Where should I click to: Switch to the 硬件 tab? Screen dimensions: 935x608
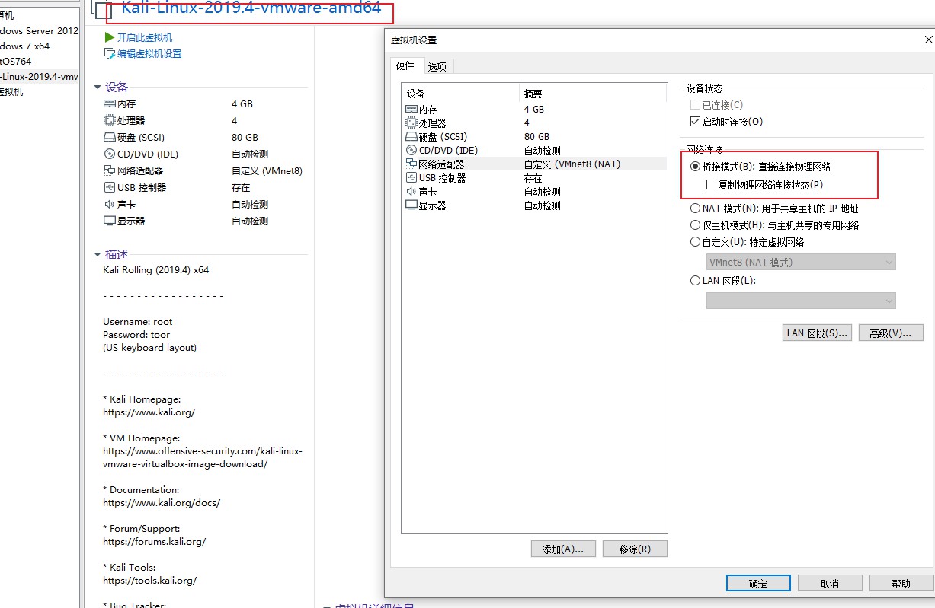pos(405,65)
